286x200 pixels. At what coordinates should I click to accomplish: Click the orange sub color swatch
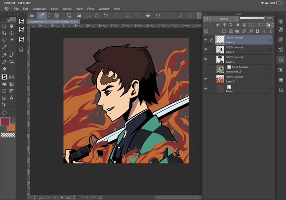pyautogui.click(x=11, y=128)
